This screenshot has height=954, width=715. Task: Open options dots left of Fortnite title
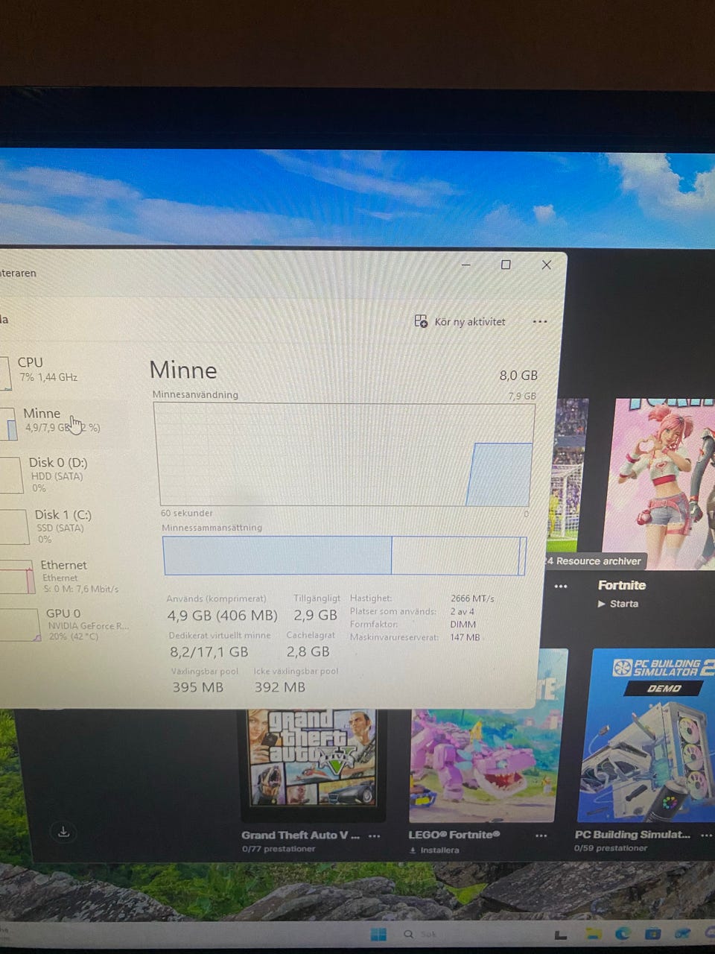[x=561, y=587]
